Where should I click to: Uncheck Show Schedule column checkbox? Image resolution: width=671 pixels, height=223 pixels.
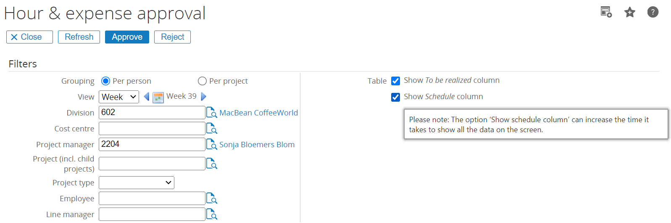(x=395, y=97)
